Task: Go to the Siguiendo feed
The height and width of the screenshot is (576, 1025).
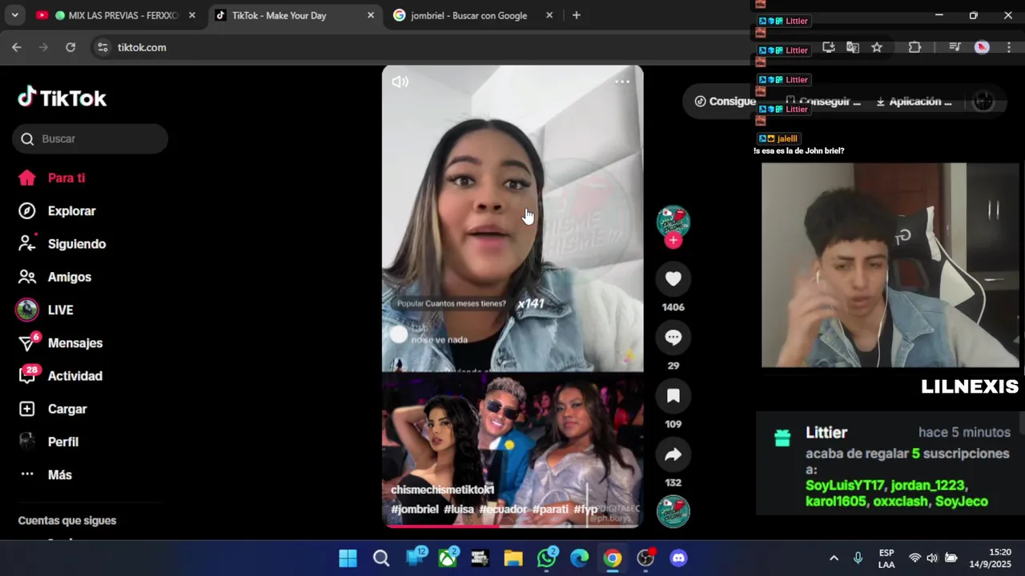Action: tap(62, 244)
